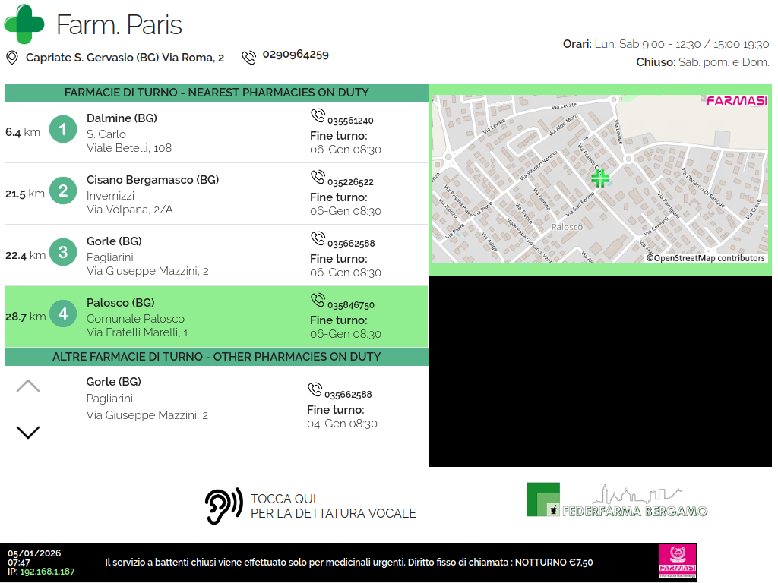Click the pink FARMASI logo in footer
The image size is (778, 583).
[677, 562]
